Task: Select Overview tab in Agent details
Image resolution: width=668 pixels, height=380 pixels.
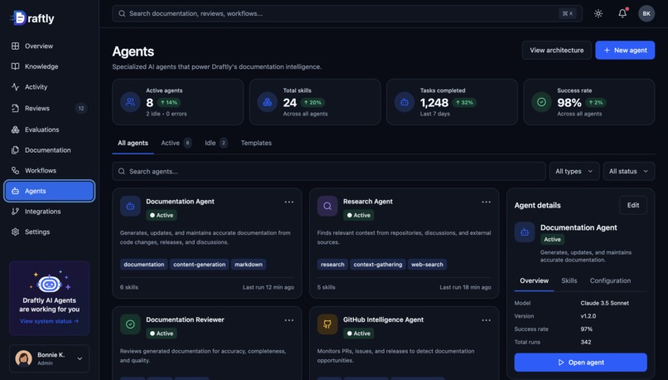Action: click(535, 280)
